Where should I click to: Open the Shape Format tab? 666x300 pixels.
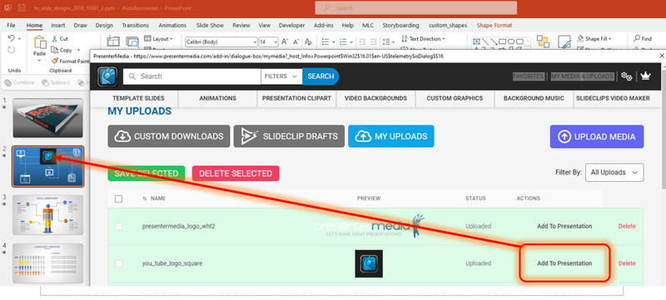pyautogui.click(x=495, y=26)
